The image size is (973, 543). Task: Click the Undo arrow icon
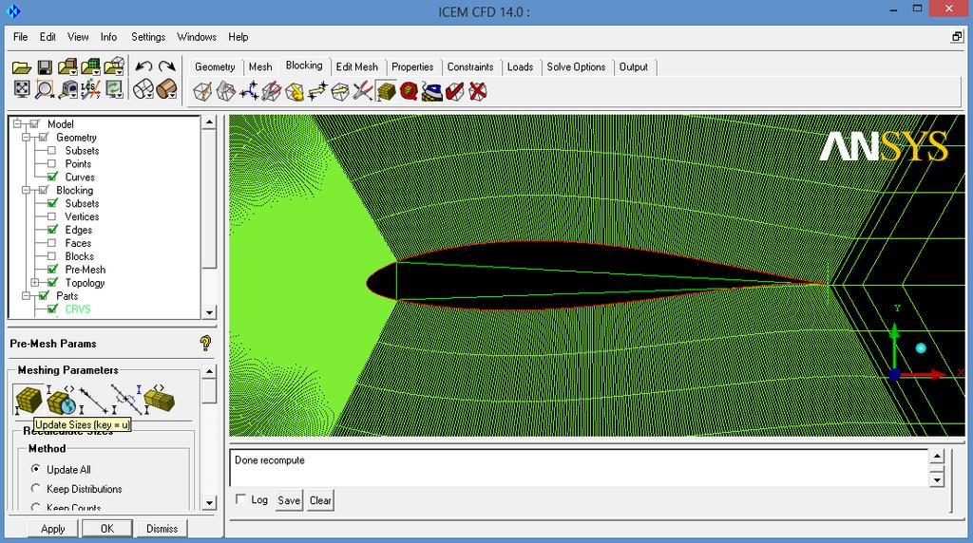pos(144,67)
